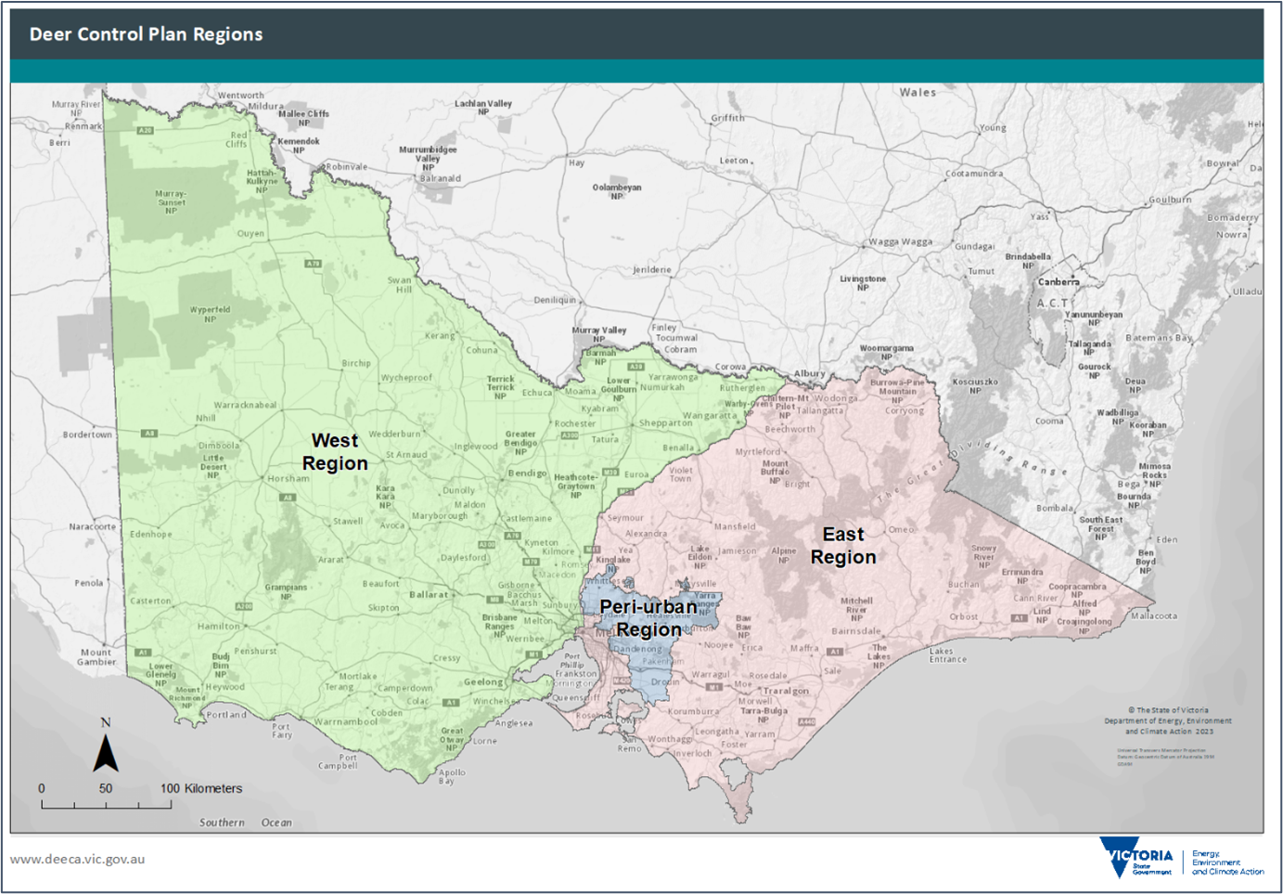1283x894 pixels.
Task: Click the 'Bendigo' city label
Action: pyautogui.click(x=527, y=473)
